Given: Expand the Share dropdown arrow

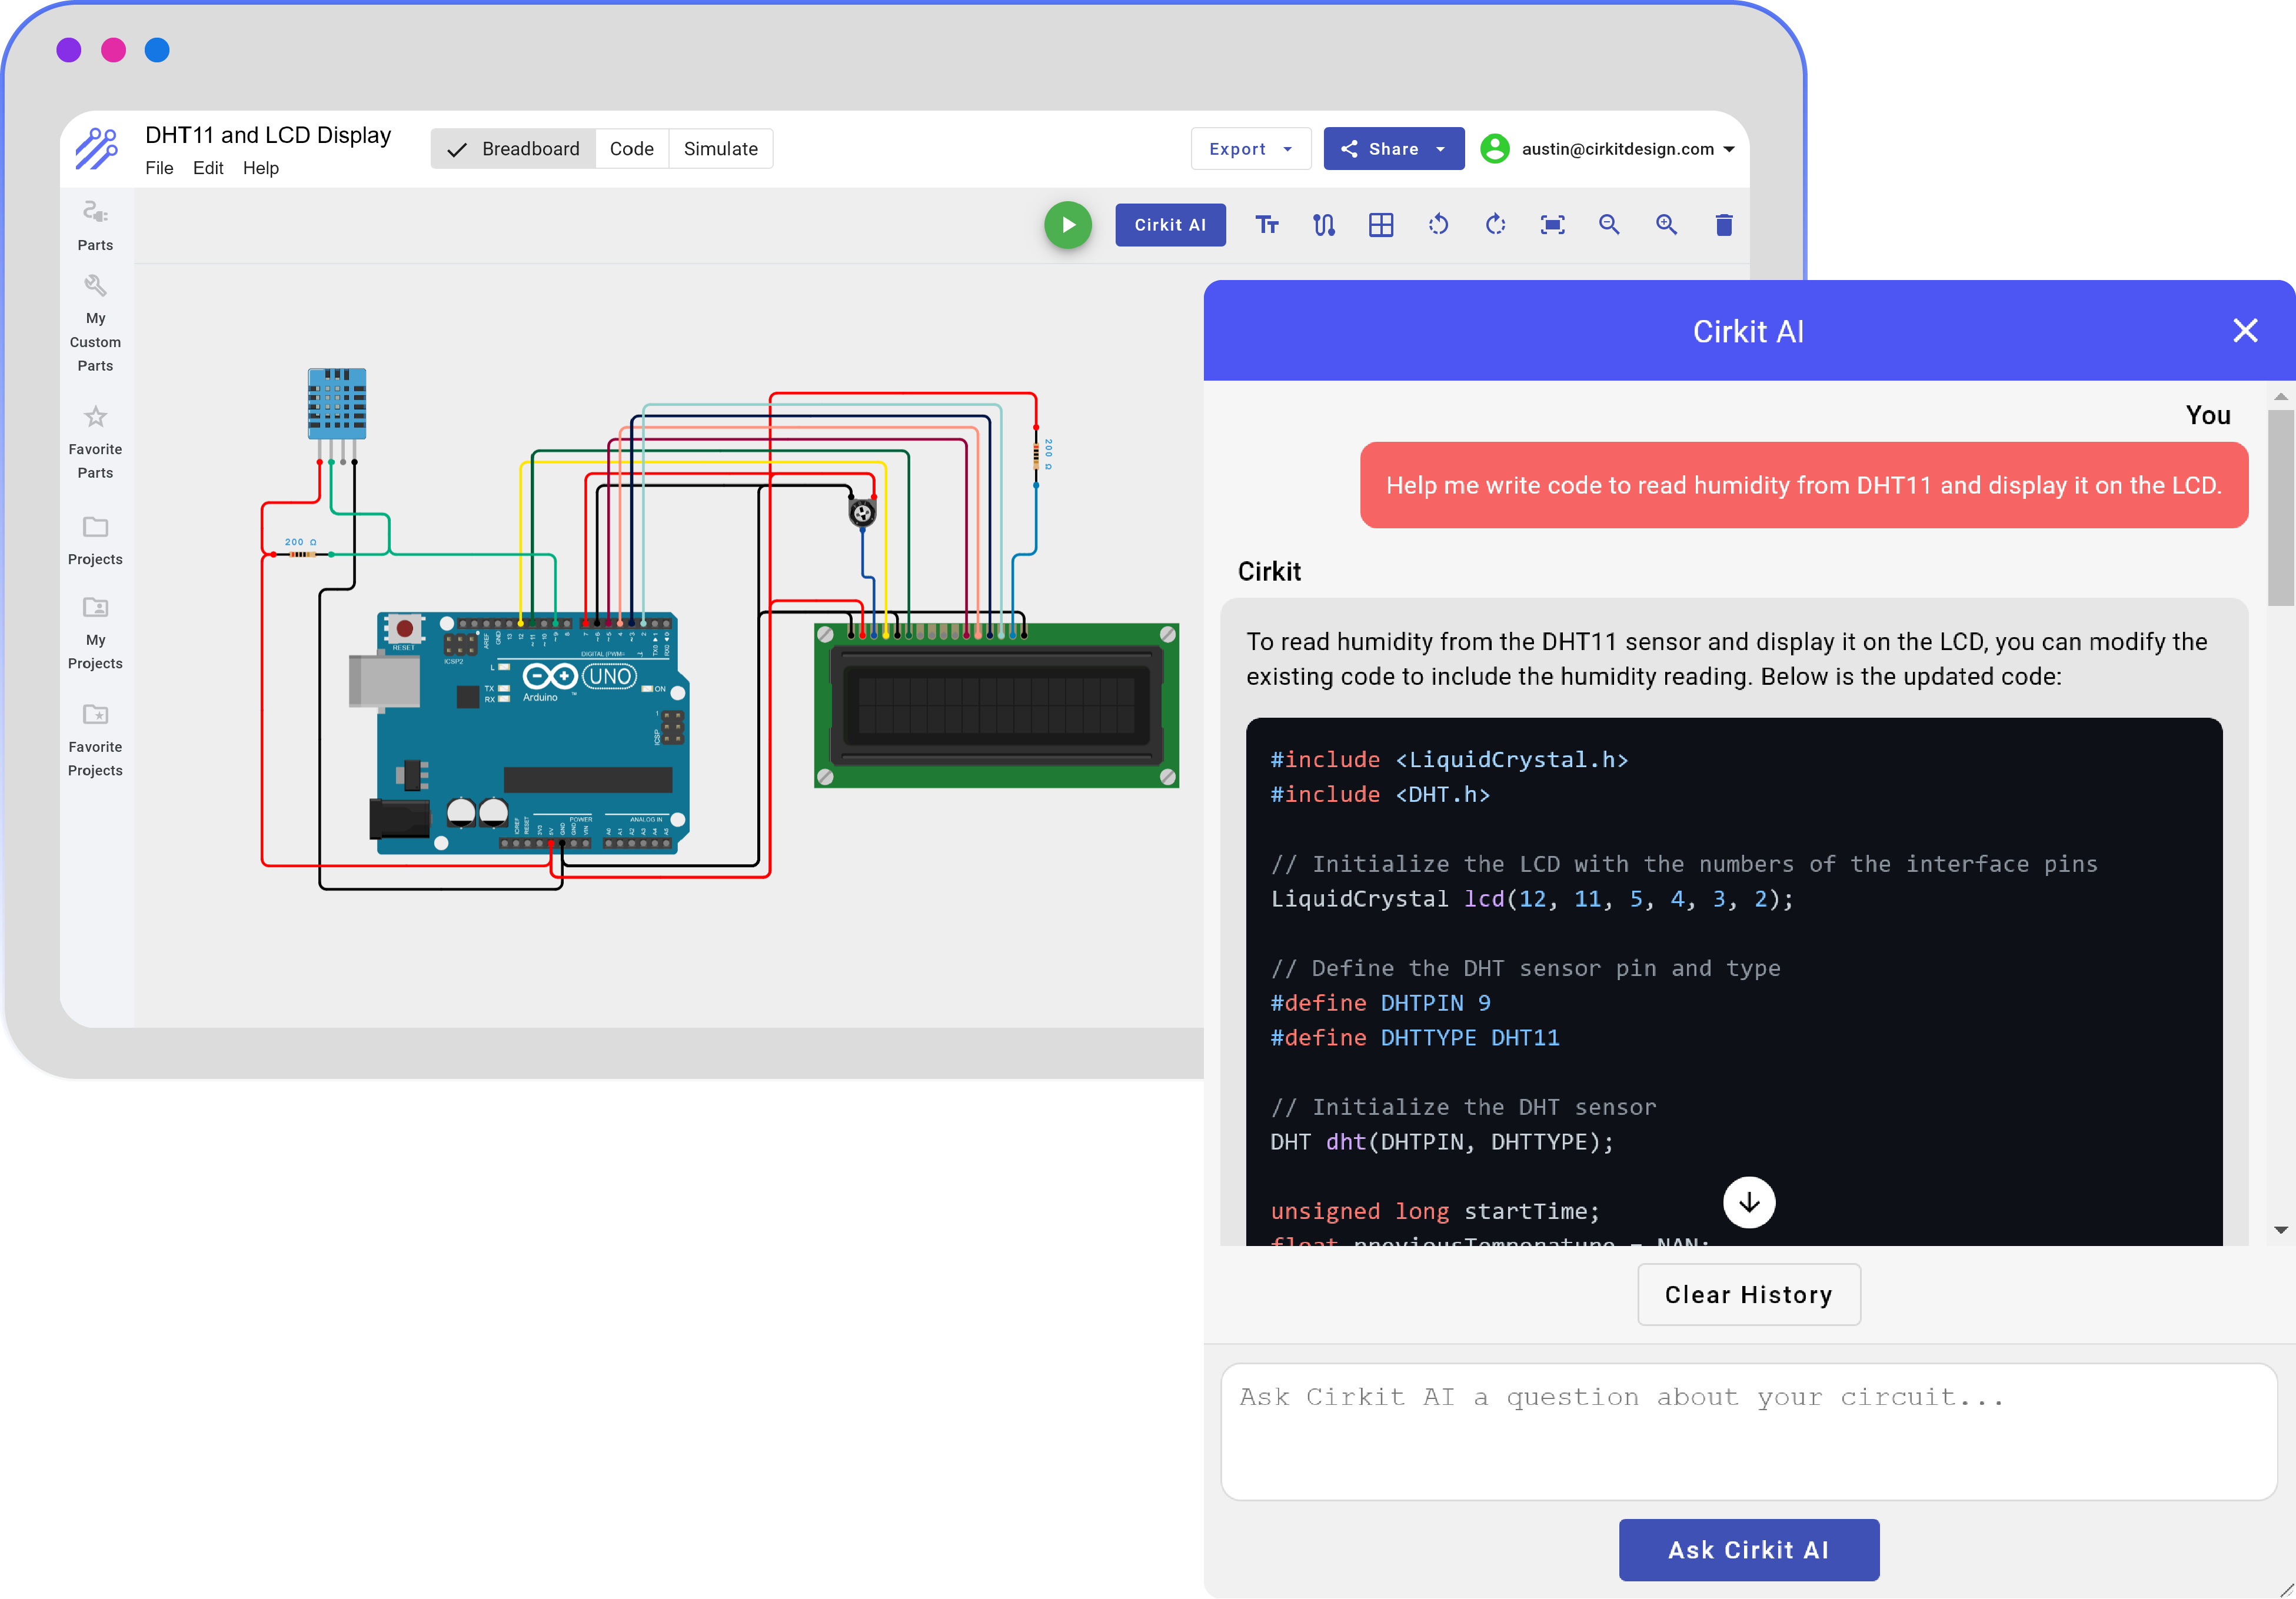Looking at the screenshot, I should (1440, 149).
